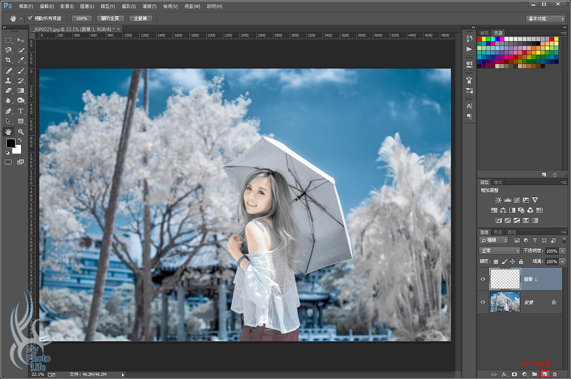Click the 全螢幕 button

coord(140,18)
